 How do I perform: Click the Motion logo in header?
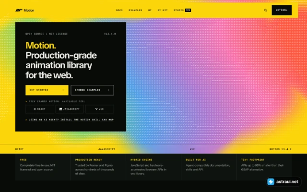(x=24, y=10)
